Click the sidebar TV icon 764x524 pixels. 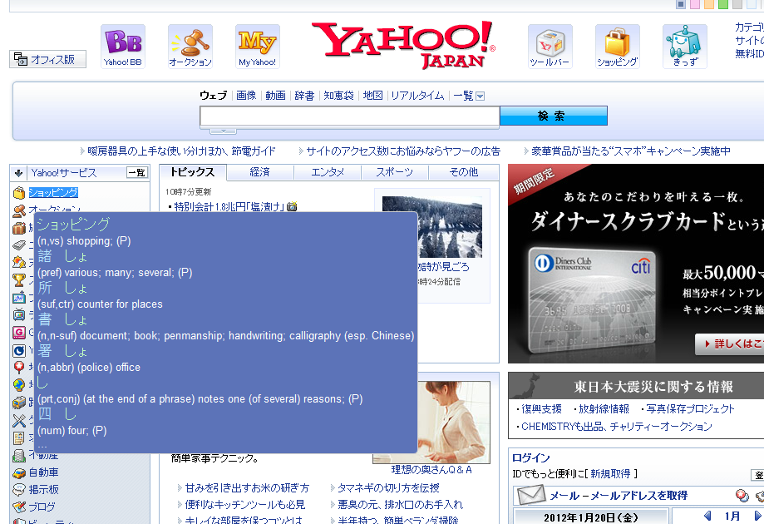point(19,315)
